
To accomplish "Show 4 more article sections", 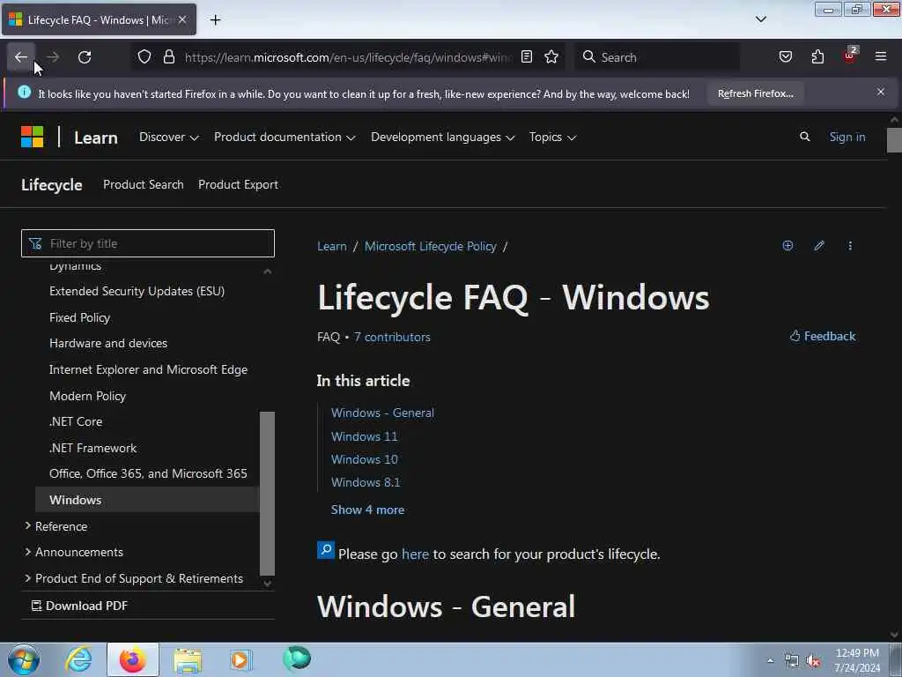I will (367, 510).
